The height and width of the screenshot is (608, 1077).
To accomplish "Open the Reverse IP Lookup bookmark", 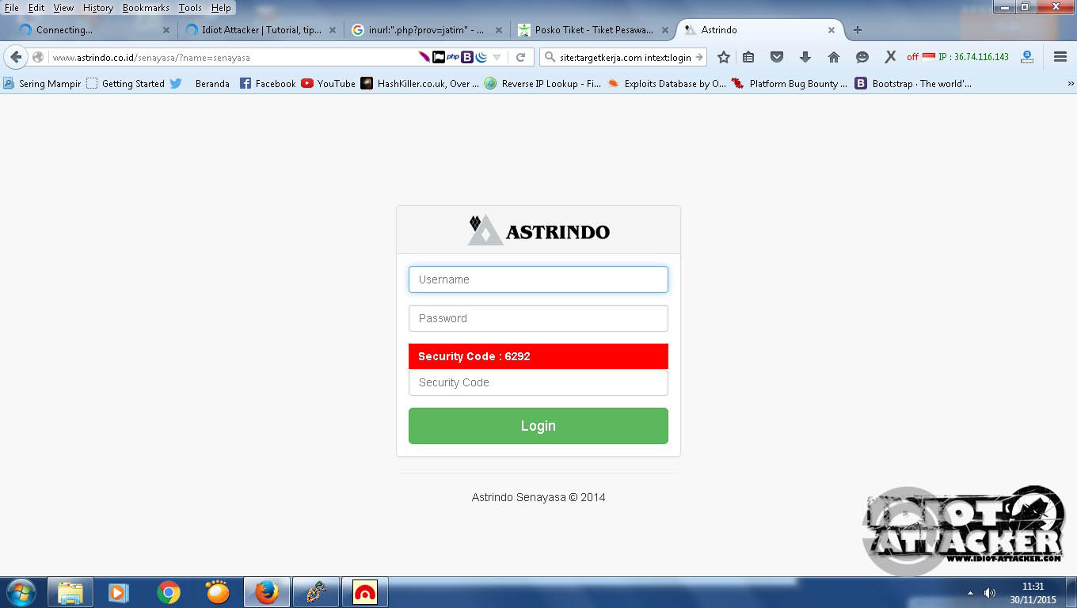I will pyautogui.click(x=542, y=83).
